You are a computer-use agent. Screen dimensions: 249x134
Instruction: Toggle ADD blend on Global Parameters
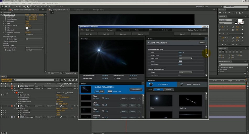point(97,92)
